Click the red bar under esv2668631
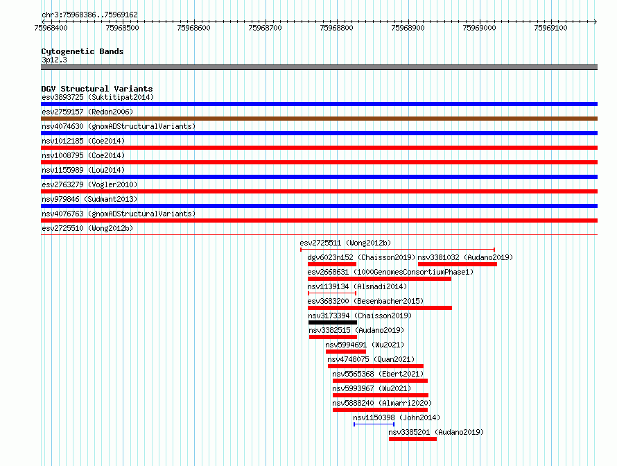The width and height of the screenshot is (617, 466). point(379,279)
